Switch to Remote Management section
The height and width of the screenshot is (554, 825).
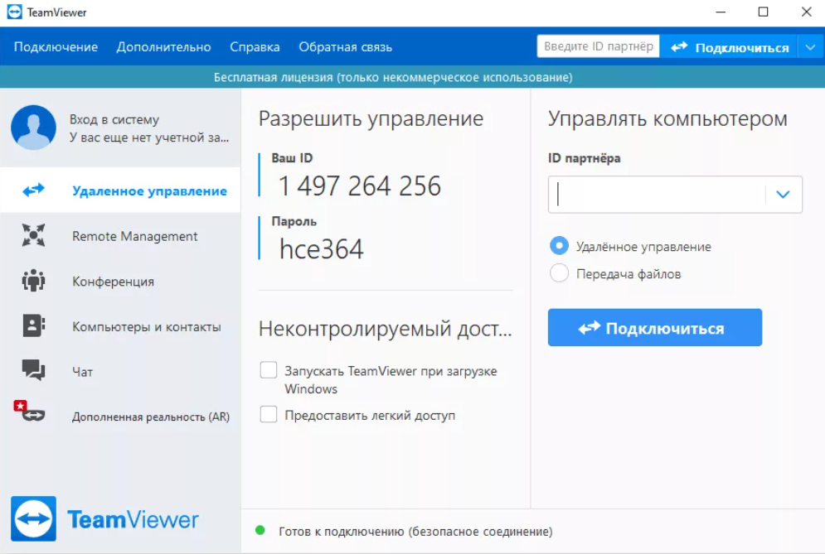pyautogui.click(x=120, y=236)
